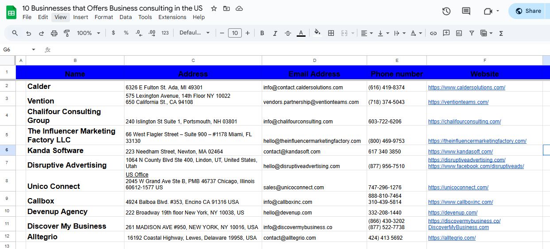
Task: Open the fill color bucket picker
Action: 317,33
